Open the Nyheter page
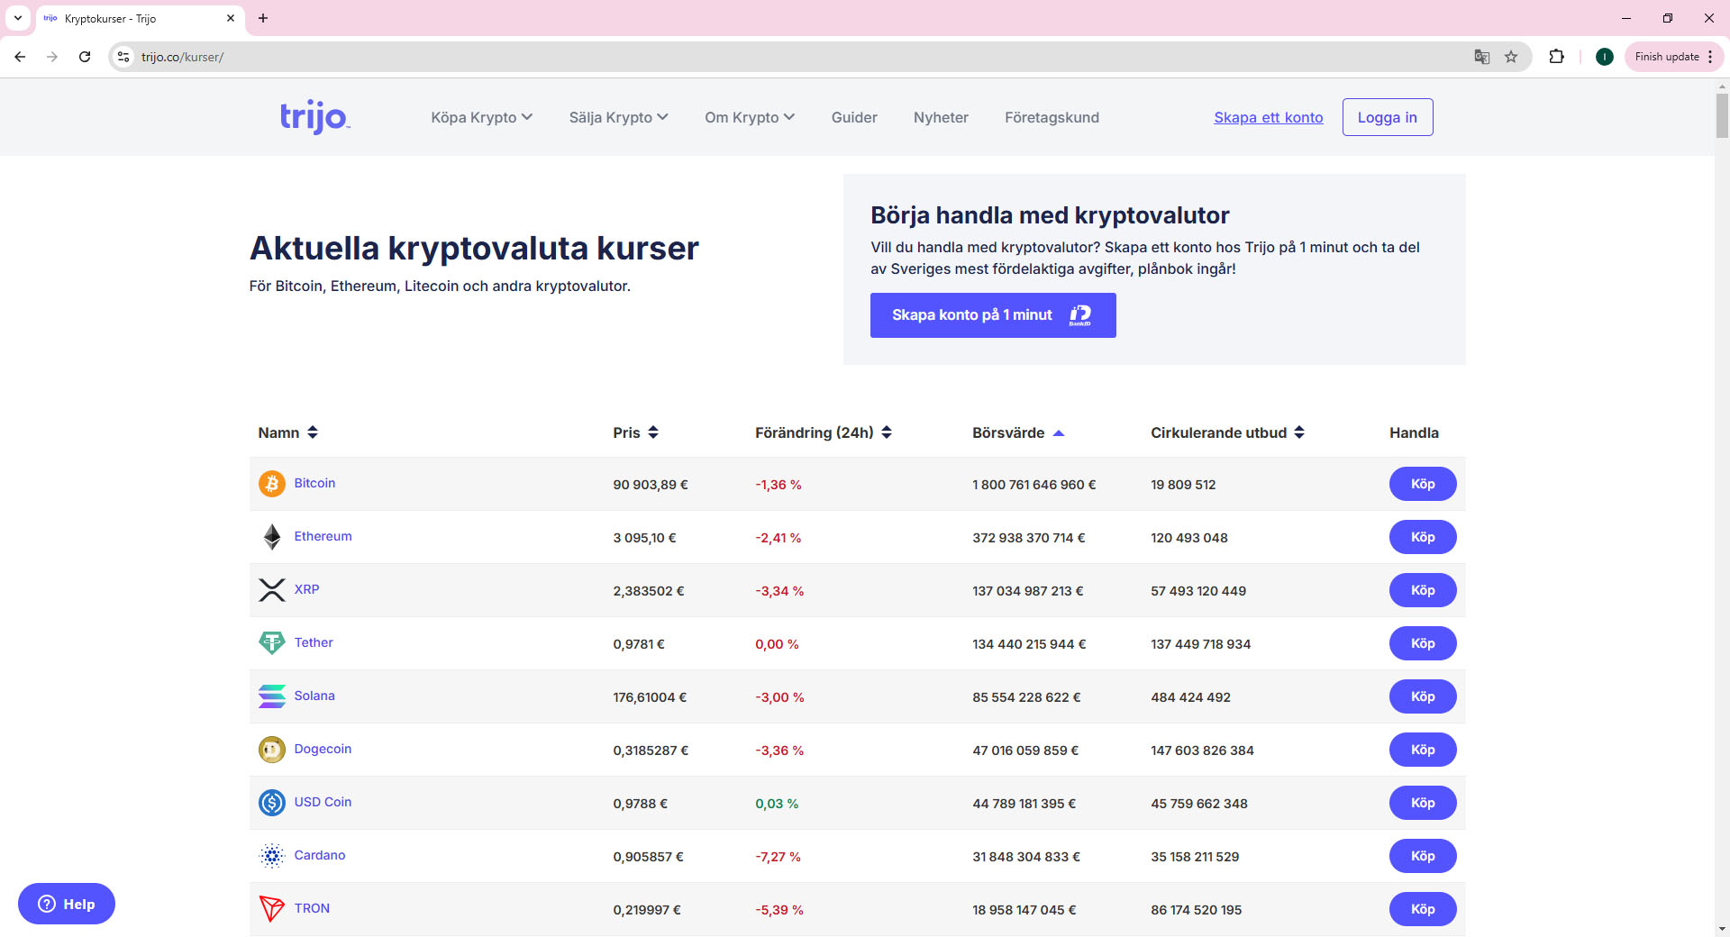Viewport: 1730px width, 937px height. [941, 117]
